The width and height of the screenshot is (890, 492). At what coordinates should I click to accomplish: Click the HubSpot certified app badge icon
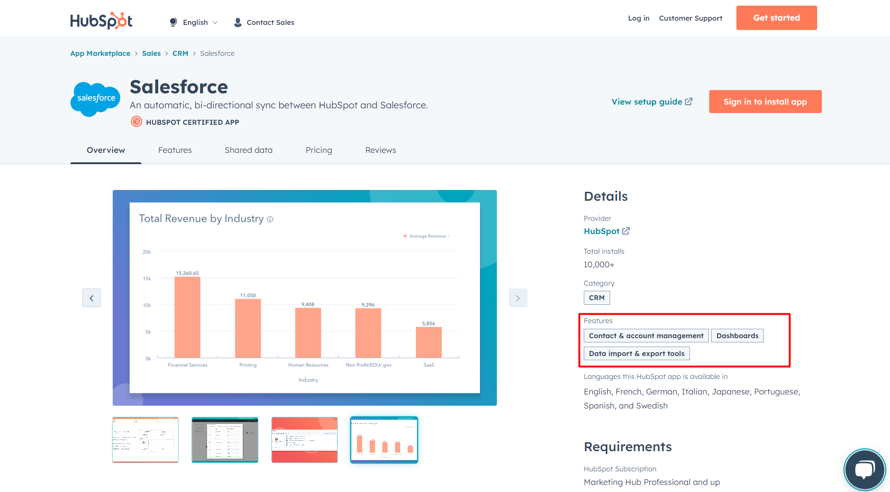click(x=136, y=122)
